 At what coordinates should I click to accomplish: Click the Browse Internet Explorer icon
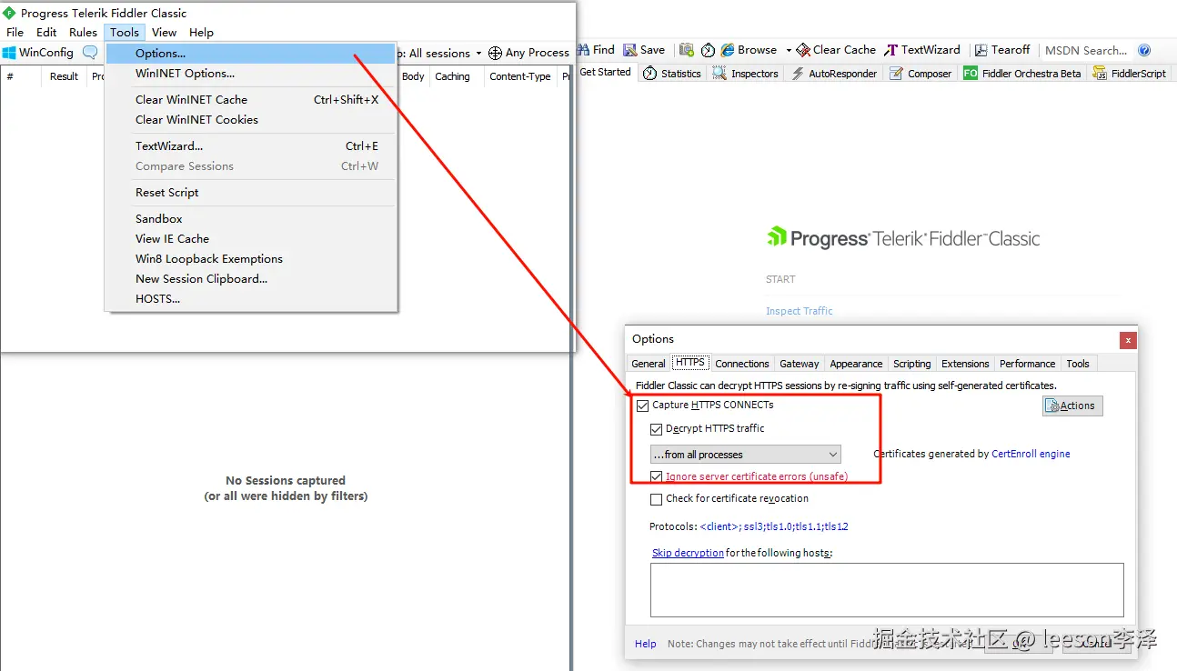pos(728,50)
